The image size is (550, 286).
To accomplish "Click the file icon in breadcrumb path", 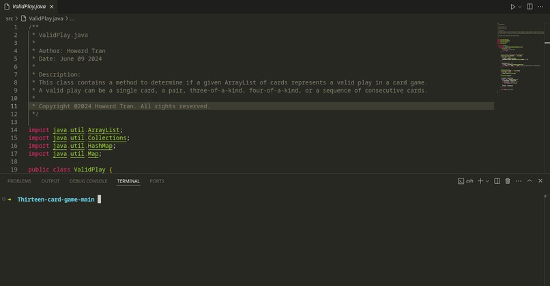I will coord(23,18).
